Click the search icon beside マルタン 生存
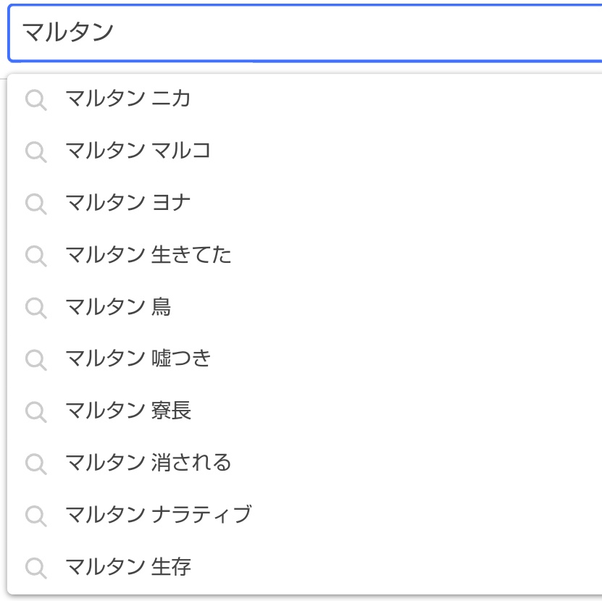The height and width of the screenshot is (601, 602). point(36,568)
